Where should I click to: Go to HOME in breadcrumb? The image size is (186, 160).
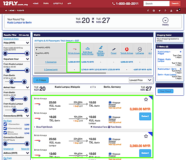point(12,11)
